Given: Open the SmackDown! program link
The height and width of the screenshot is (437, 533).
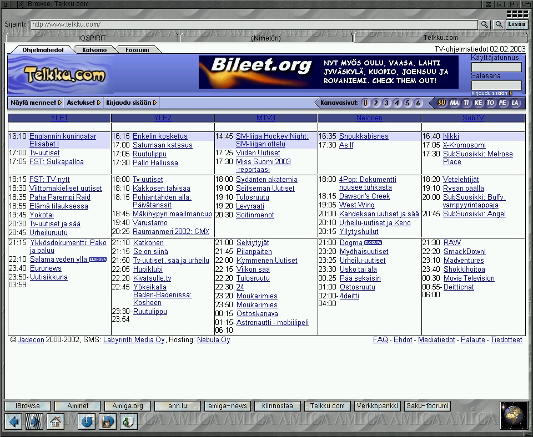Looking at the screenshot, I should (x=465, y=251).
